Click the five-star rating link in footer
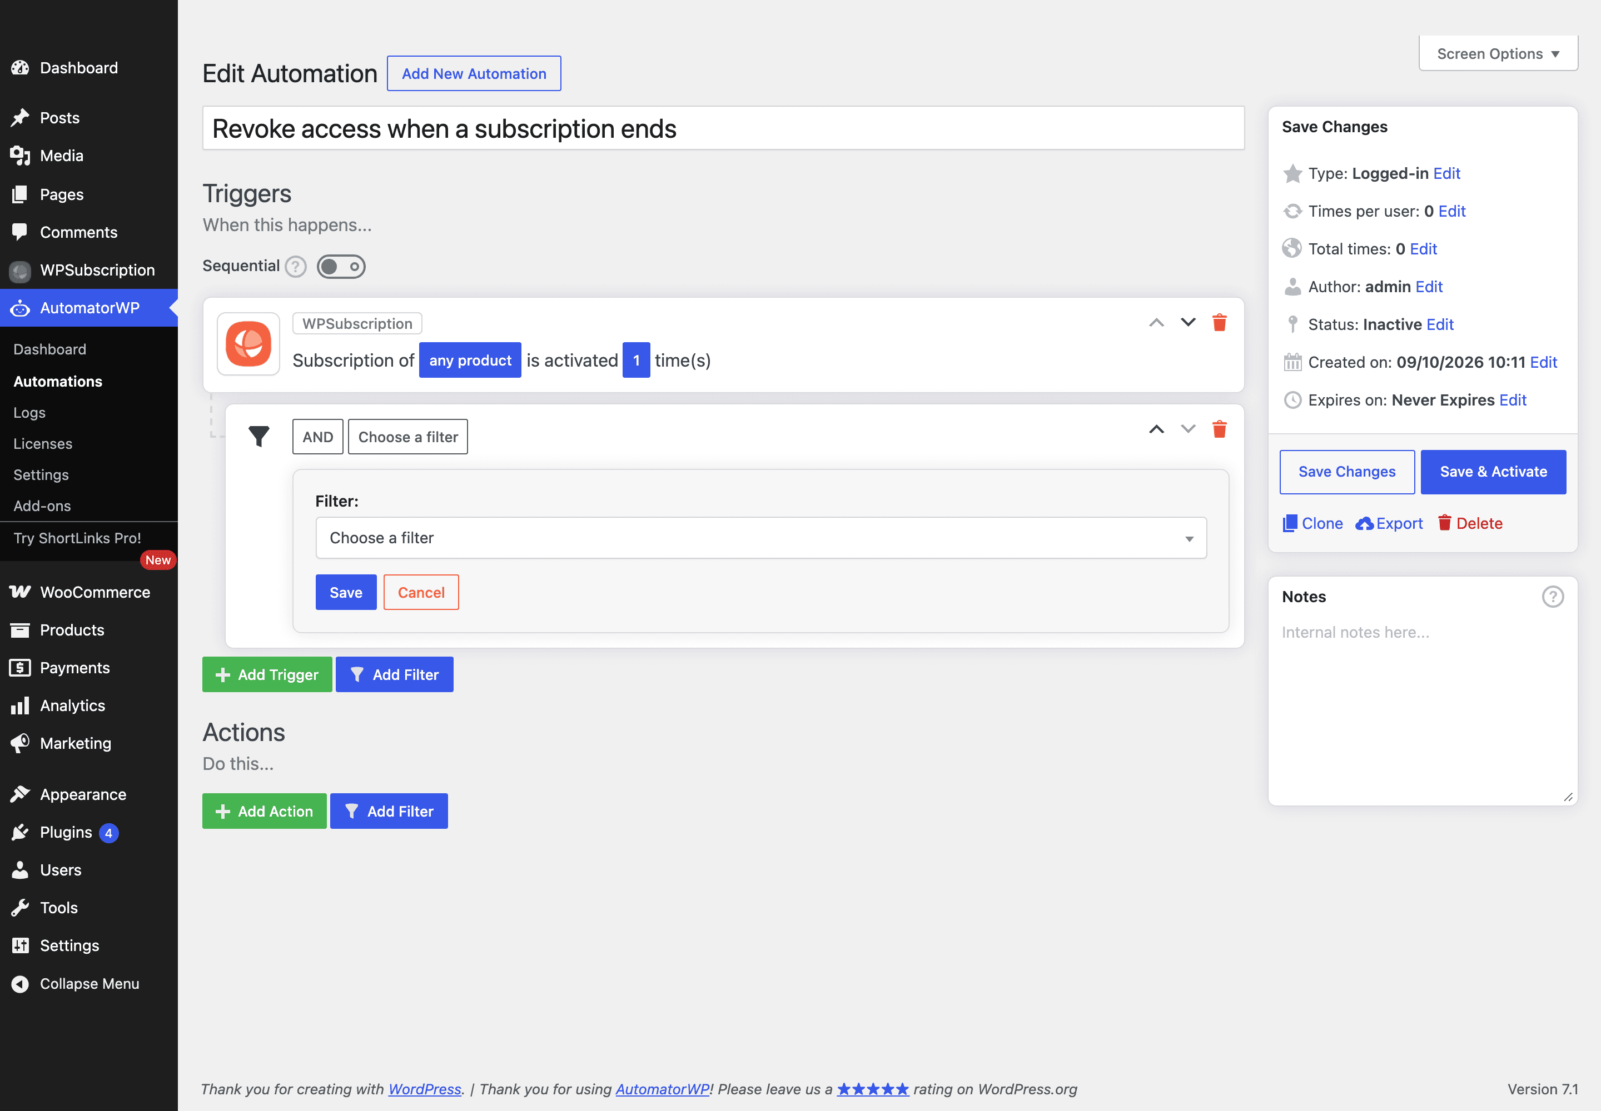1601x1111 pixels. click(872, 1089)
